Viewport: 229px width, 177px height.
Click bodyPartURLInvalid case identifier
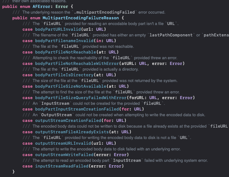58,29
